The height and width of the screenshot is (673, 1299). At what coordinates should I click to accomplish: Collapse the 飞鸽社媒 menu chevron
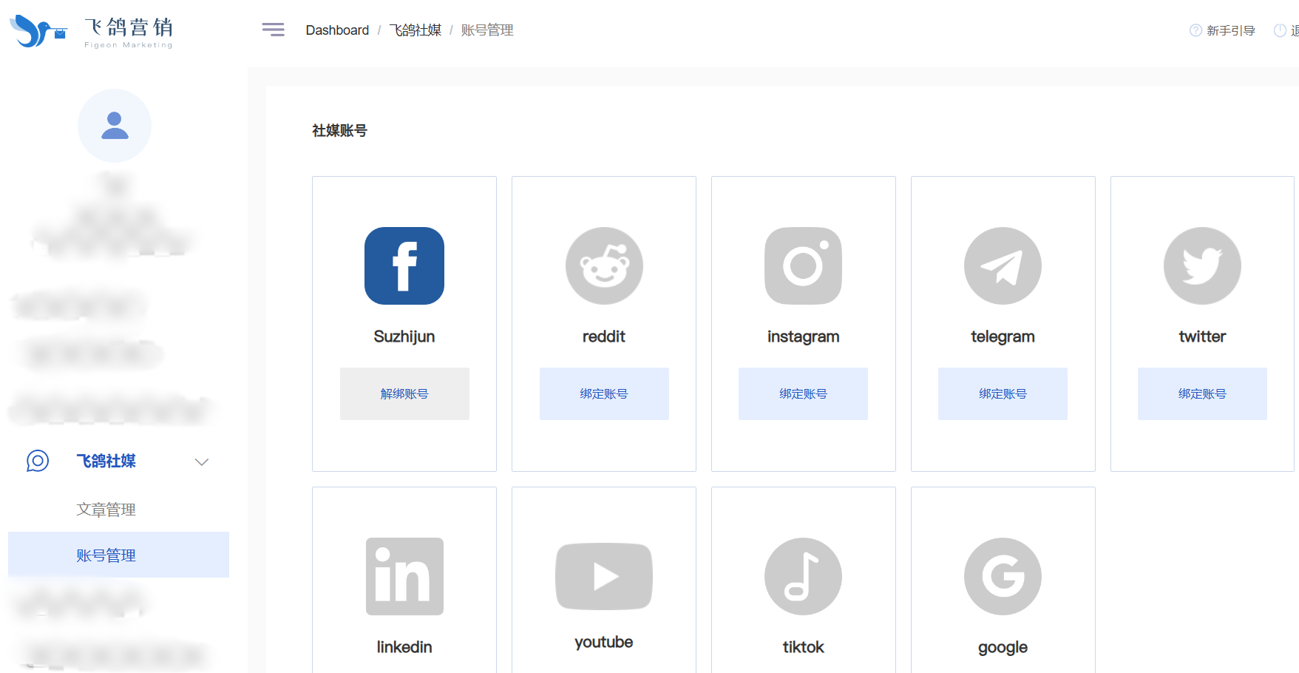[x=202, y=461]
